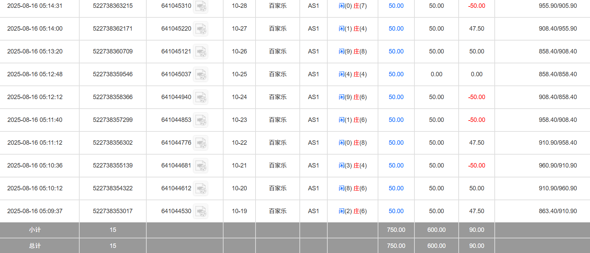
Task: Open video replay for round 641045310
Action: pos(200,6)
